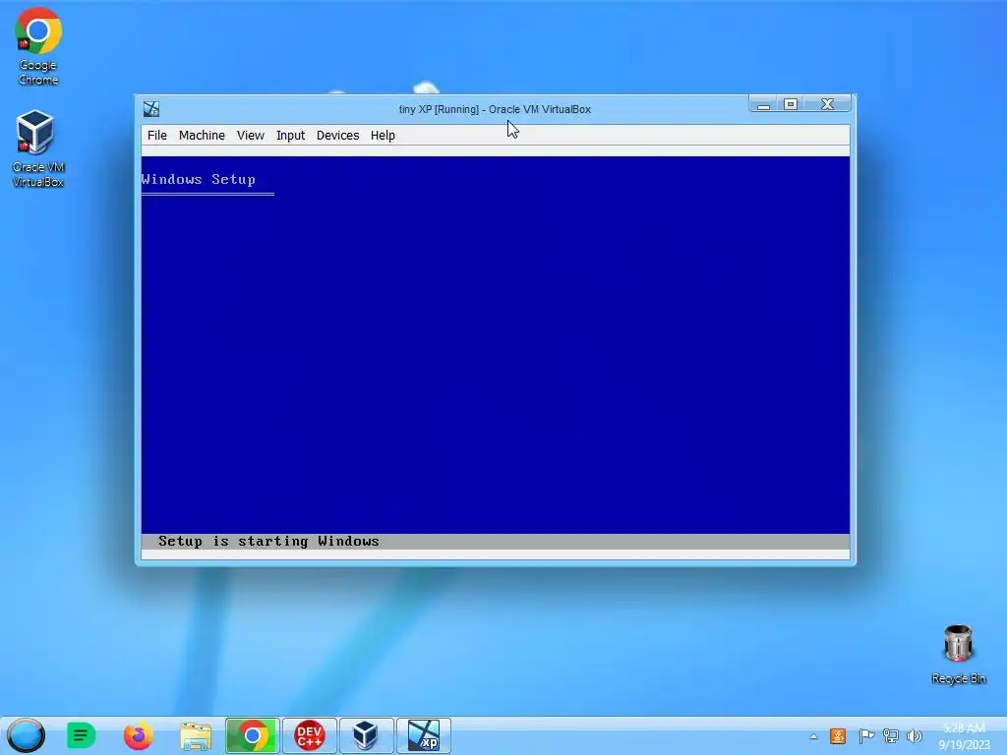Launch Firefox from the taskbar
This screenshot has height=755, width=1007.
coord(138,735)
